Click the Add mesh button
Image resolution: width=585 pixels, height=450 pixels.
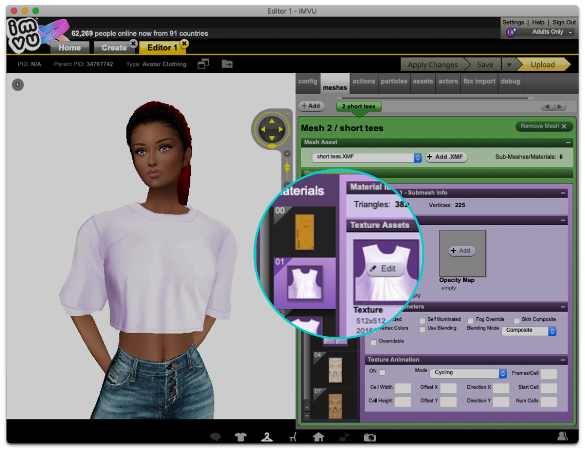coord(311,106)
